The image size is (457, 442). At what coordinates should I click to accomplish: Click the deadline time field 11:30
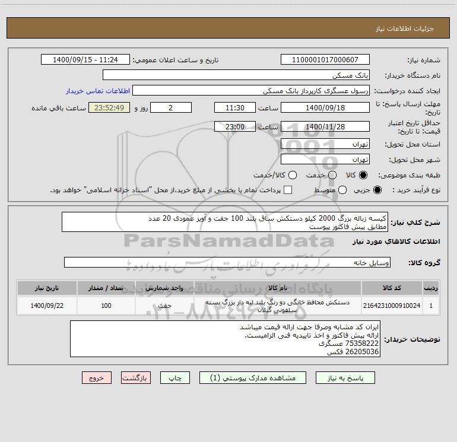pos(235,107)
